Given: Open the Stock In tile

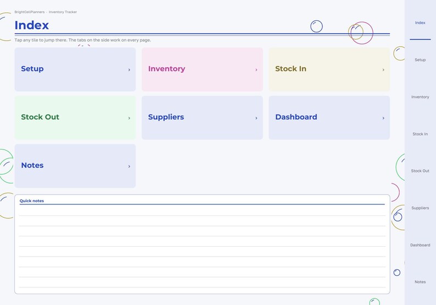Looking at the screenshot, I should [329, 69].
